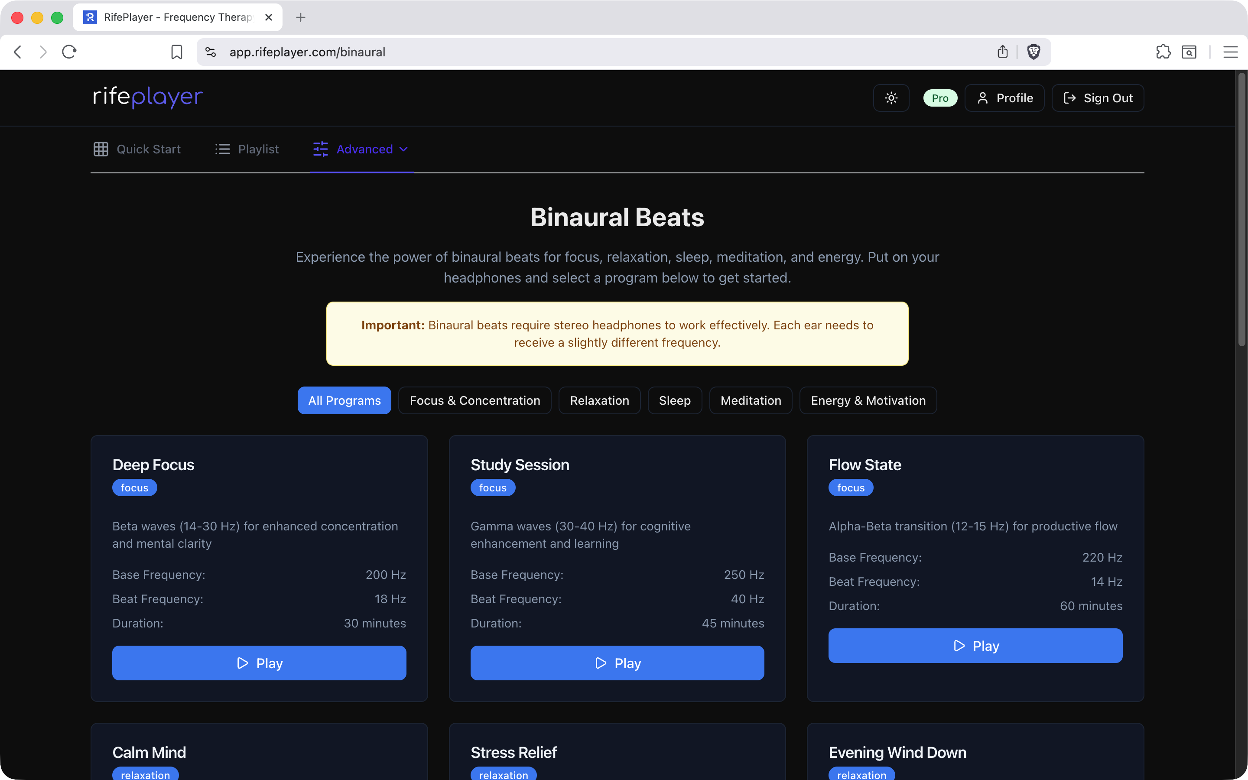The height and width of the screenshot is (780, 1248).
Task: Open Brave Shields lion icon
Action: [x=1033, y=52]
